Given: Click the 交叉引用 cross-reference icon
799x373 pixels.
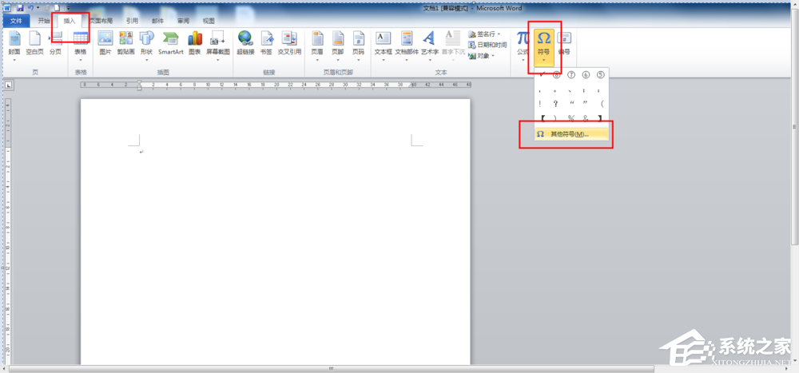Looking at the screenshot, I should coord(289,43).
